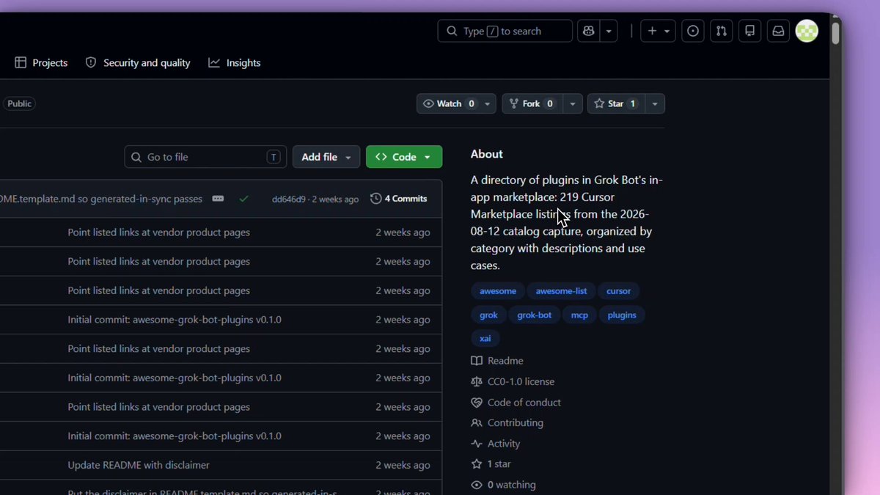
Task: Click the Readme book icon
Action: (477, 361)
